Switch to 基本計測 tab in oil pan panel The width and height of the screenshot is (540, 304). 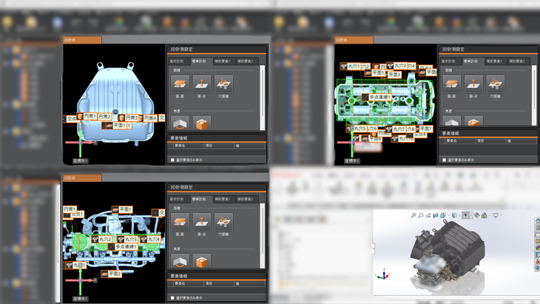(x=177, y=61)
